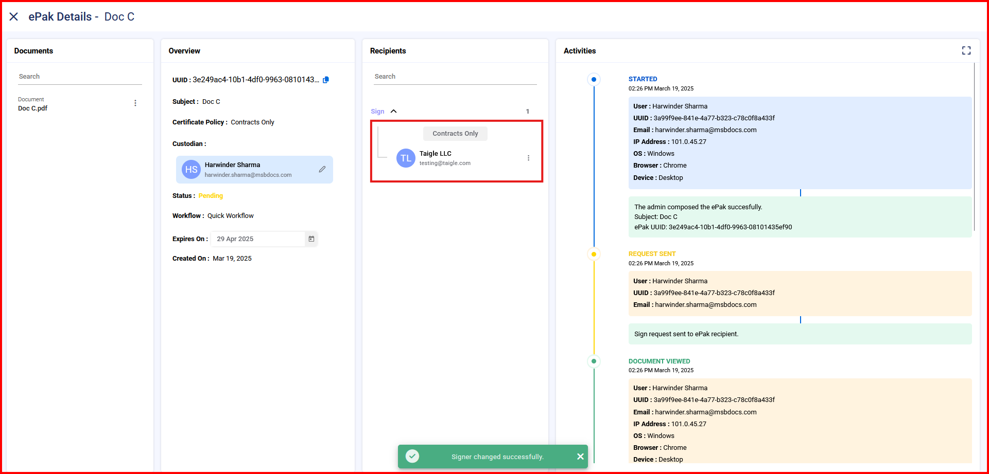
Task: Edit the custodian Harwinder Sharma
Action: click(322, 169)
